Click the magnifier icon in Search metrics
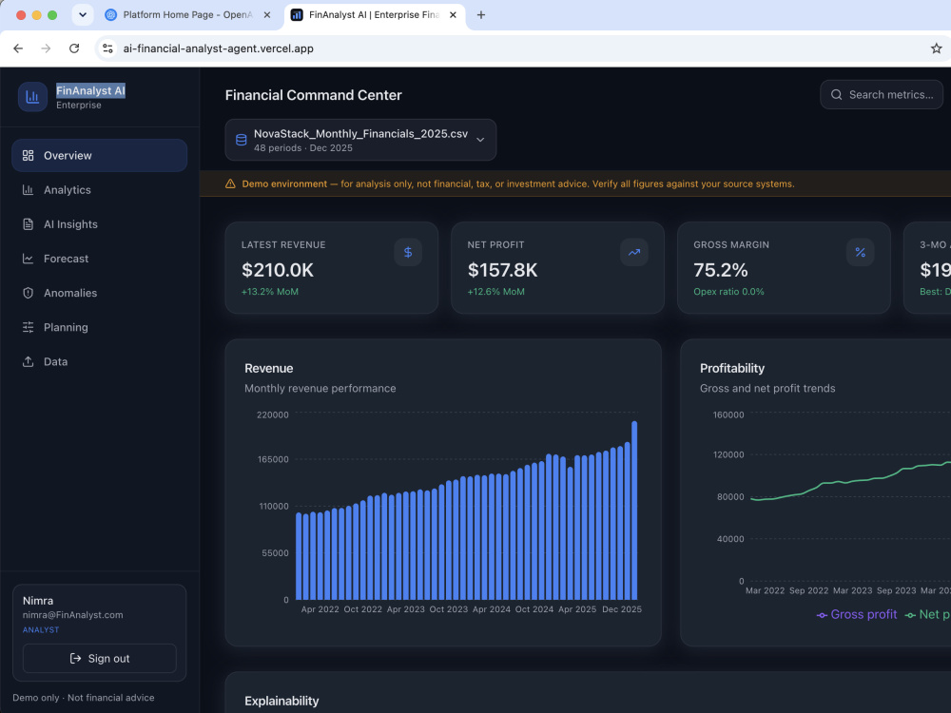The height and width of the screenshot is (713, 951). [x=836, y=94]
